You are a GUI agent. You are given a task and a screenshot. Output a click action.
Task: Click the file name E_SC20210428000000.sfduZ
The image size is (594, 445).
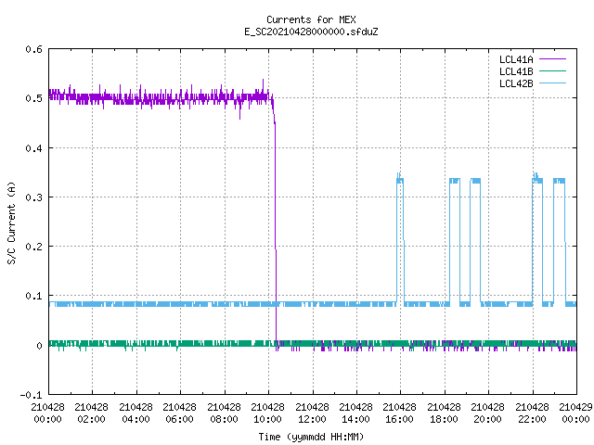coord(311,32)
